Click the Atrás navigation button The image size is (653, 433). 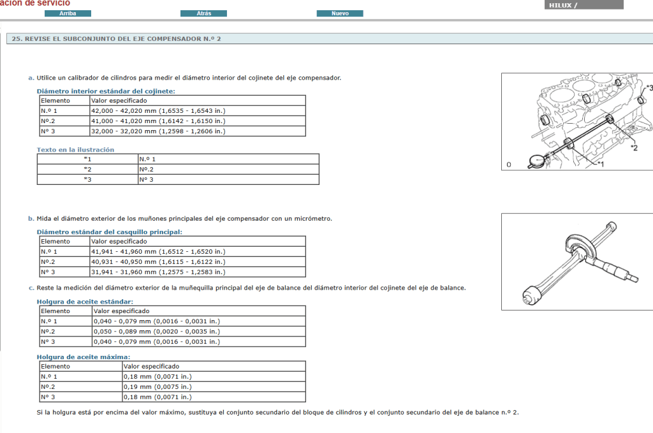click(x=203, y=13)
